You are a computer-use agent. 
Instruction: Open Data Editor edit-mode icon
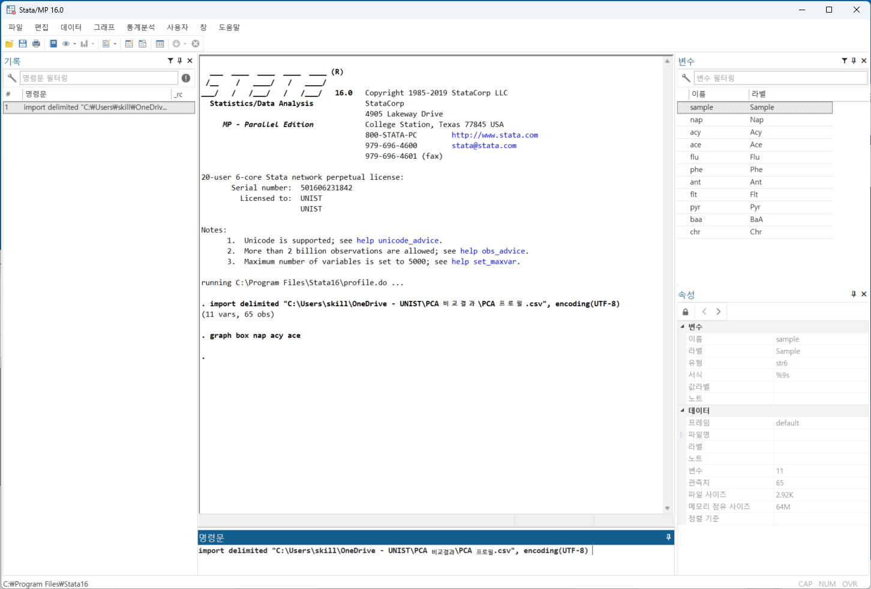coord(129,44)
